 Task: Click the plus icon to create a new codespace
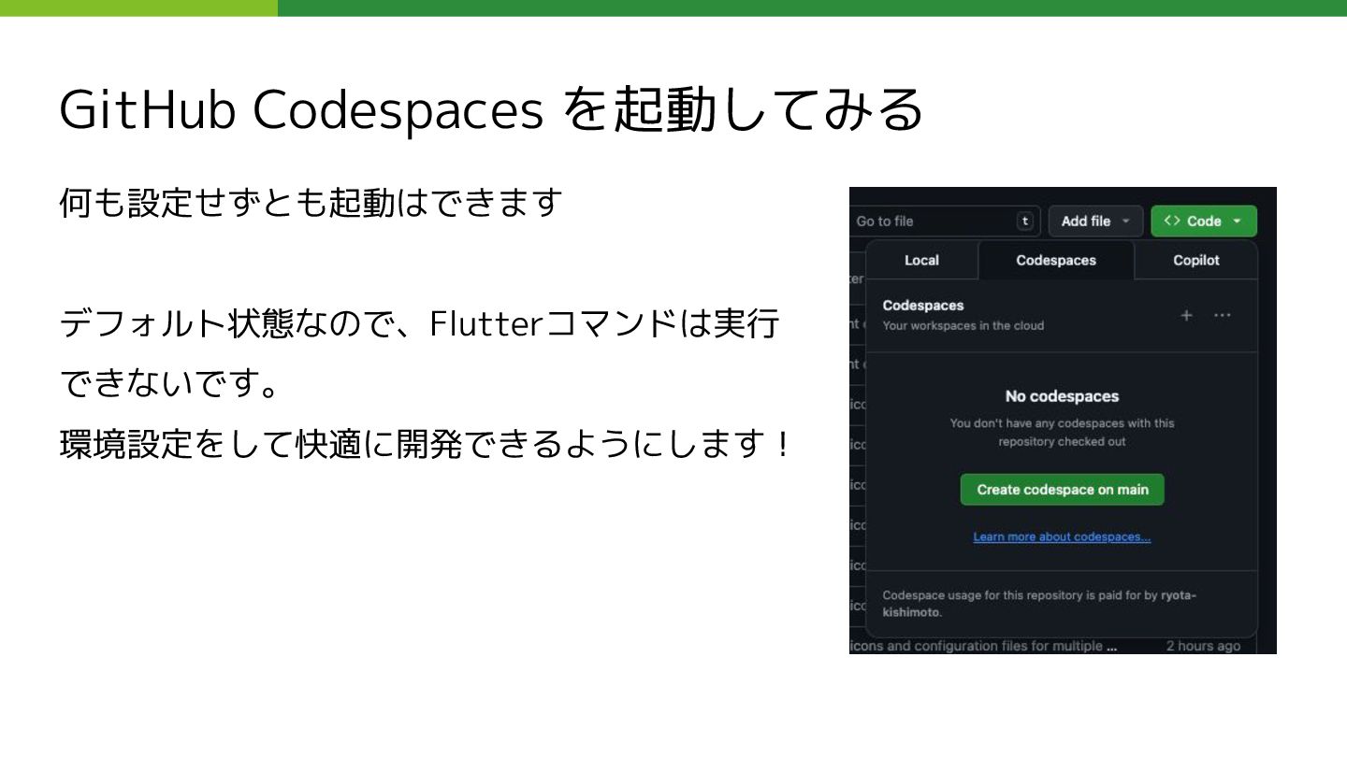[x=1186, y=316]
